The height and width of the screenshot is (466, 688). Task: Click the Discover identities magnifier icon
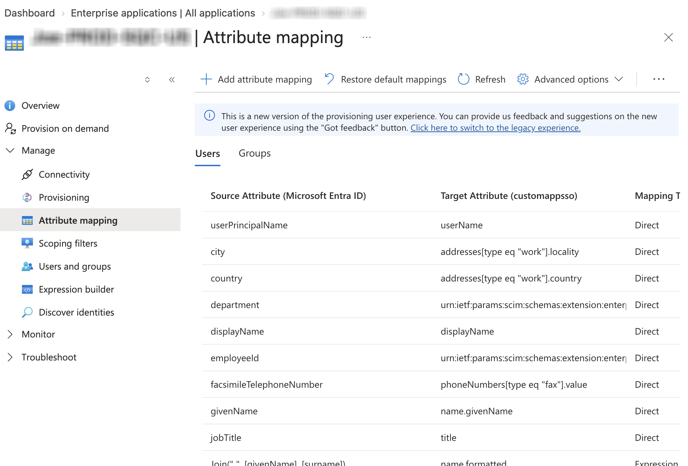[x=27, y=312]
